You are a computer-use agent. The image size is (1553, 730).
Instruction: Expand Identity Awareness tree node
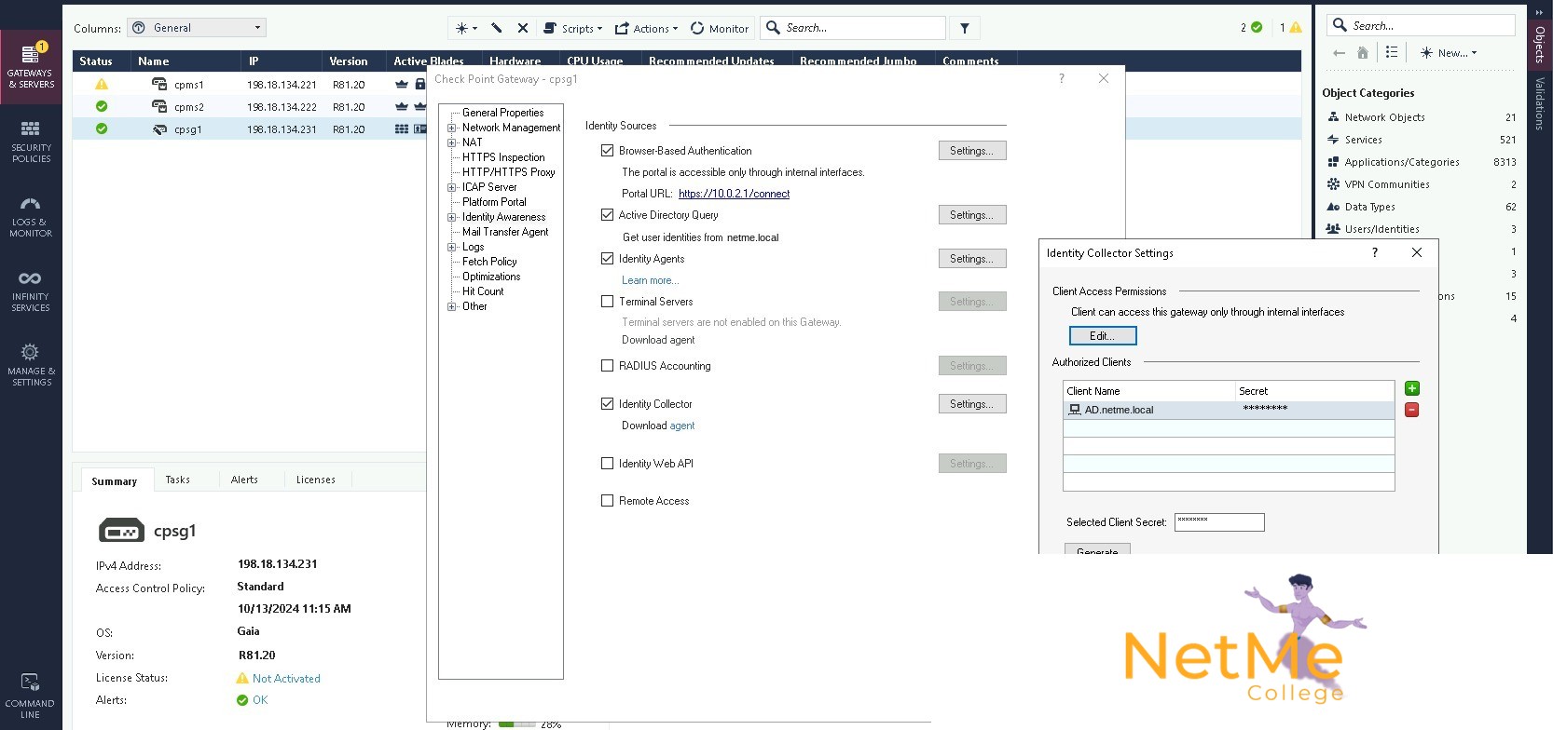(452, 217)
